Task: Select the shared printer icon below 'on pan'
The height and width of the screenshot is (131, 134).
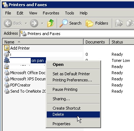Action: pos(7,66)
